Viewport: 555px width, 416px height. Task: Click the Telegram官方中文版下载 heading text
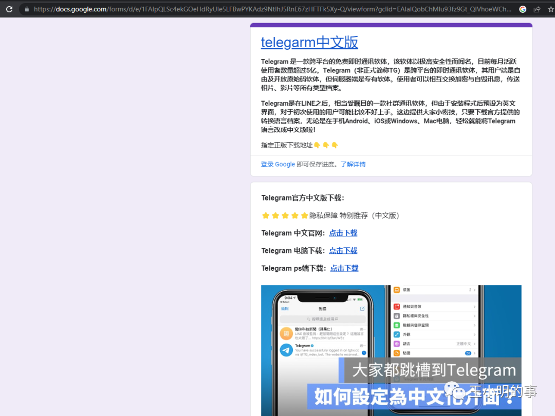(303, 198)
